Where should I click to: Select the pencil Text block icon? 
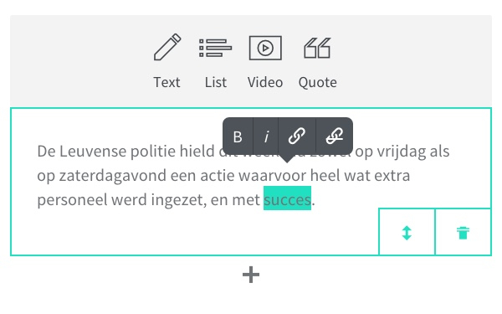(167, 47)
